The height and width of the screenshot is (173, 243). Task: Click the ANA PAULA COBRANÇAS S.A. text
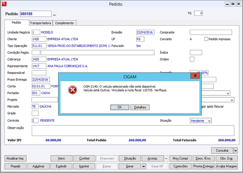(68, 66)
